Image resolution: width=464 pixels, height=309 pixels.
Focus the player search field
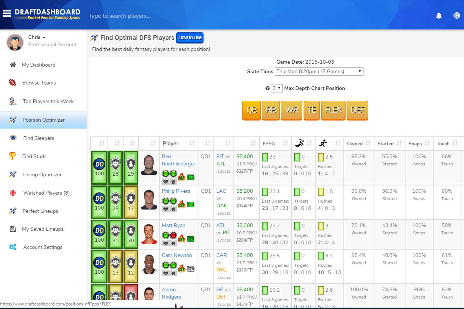point(119,16)
